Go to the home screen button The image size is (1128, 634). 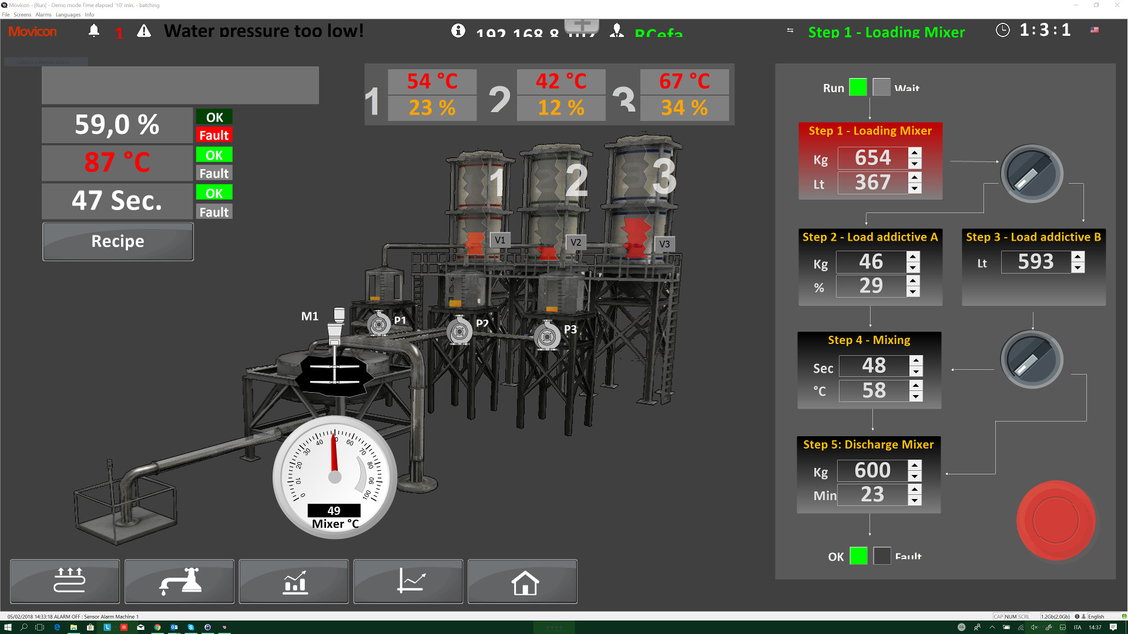pos(522,581)
